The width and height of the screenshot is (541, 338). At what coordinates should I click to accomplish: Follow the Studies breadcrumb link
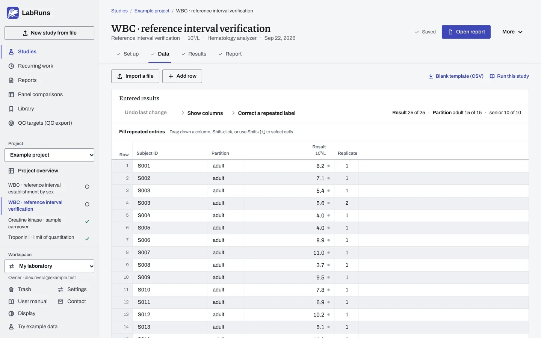click(x=119, y=11)
